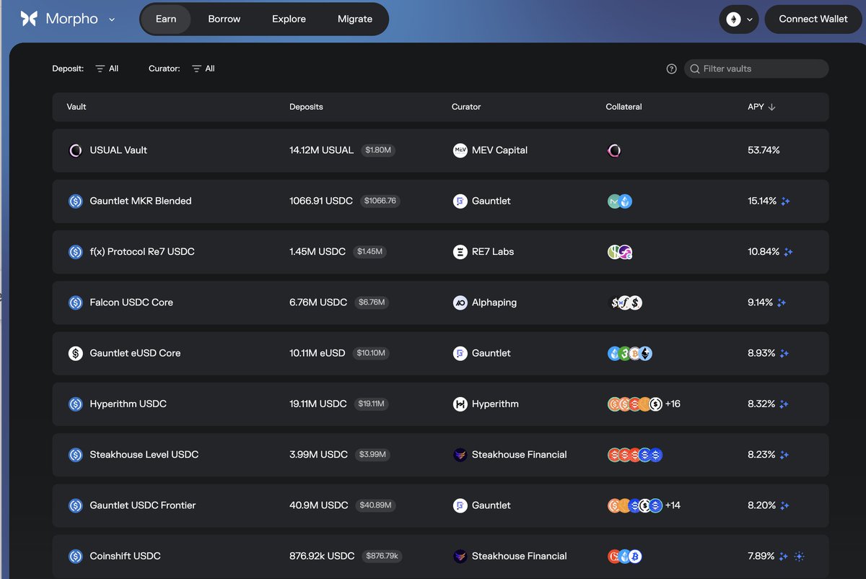The image size is (866, 579).
Task: Click sparkle rewards icon next to 8.20%
Action: [784, 505]
